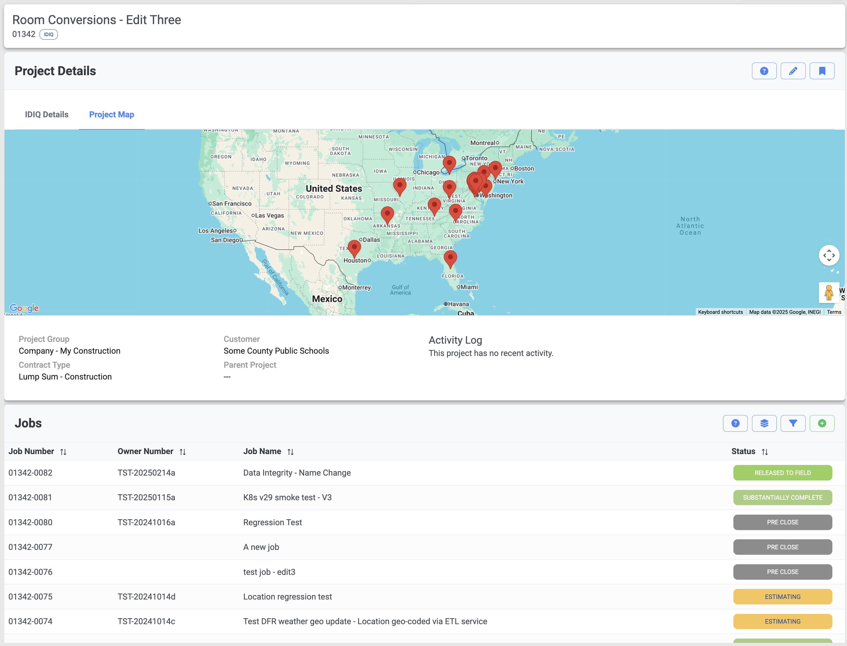Add a new job with the green plus icon
Viewport: 847px width, 646px height.
pos(822,423)
